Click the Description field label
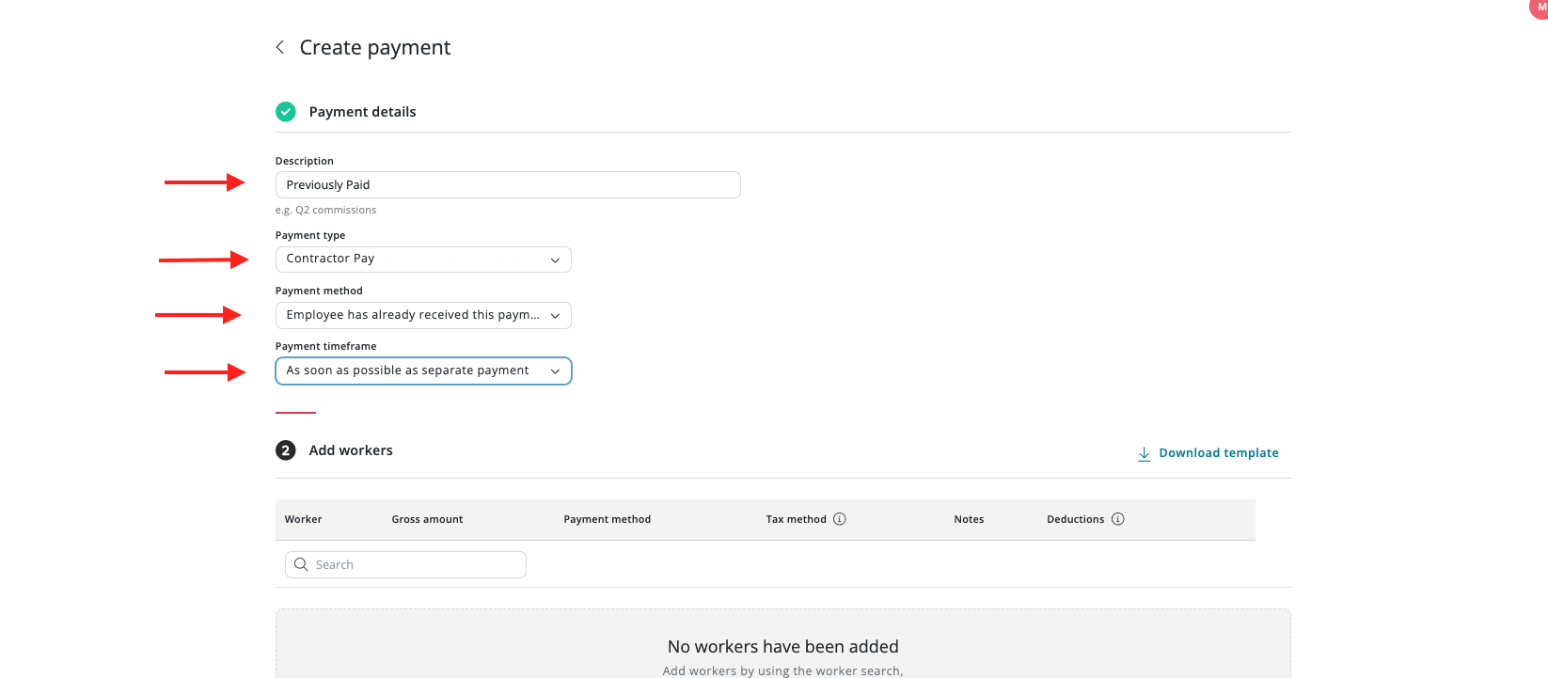This screenshot has width=1548, height=678. pos(304,161)
